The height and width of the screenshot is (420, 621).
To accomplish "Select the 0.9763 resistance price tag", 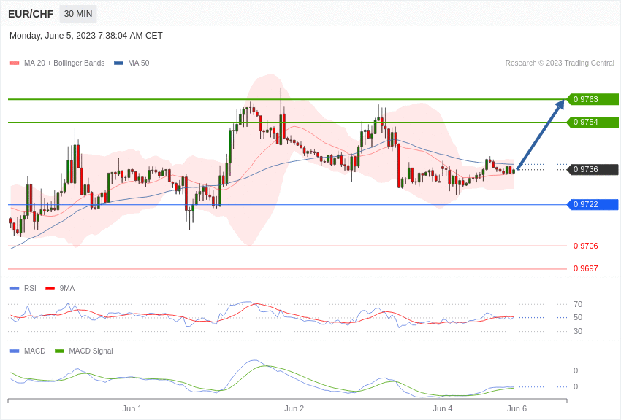I will tap(593, 99).
